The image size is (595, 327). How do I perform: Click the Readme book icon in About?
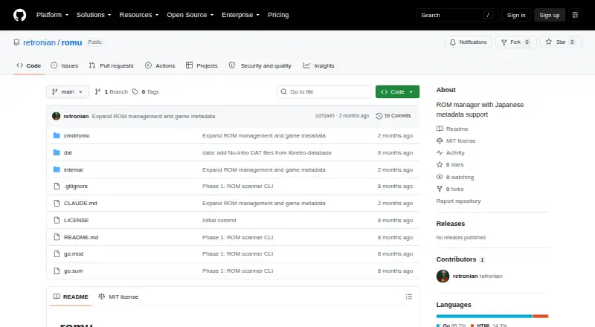point(440,129)
